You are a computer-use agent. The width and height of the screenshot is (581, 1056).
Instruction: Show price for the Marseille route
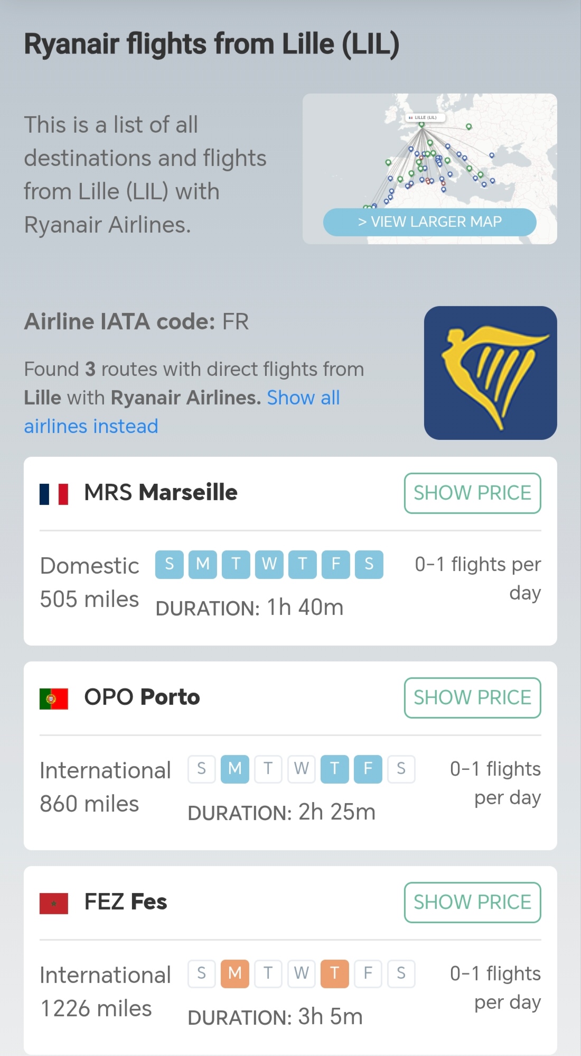click(473, 493)
